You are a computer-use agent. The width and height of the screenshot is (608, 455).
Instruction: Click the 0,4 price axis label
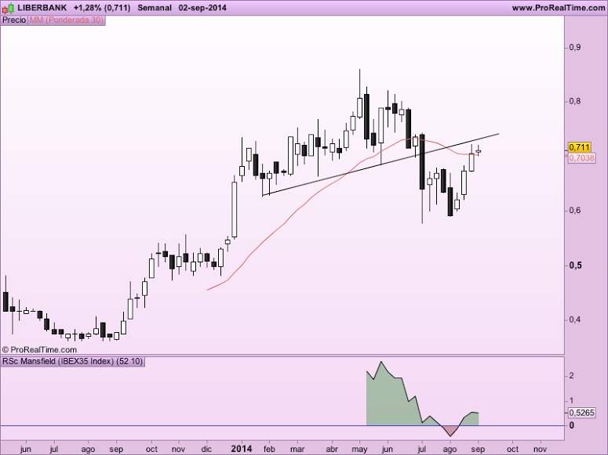[574, 320]
